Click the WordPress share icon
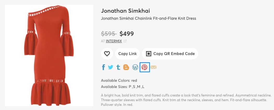Image resolution: width=274 pixels, height=110 pixels. click(x=135, y=67)
